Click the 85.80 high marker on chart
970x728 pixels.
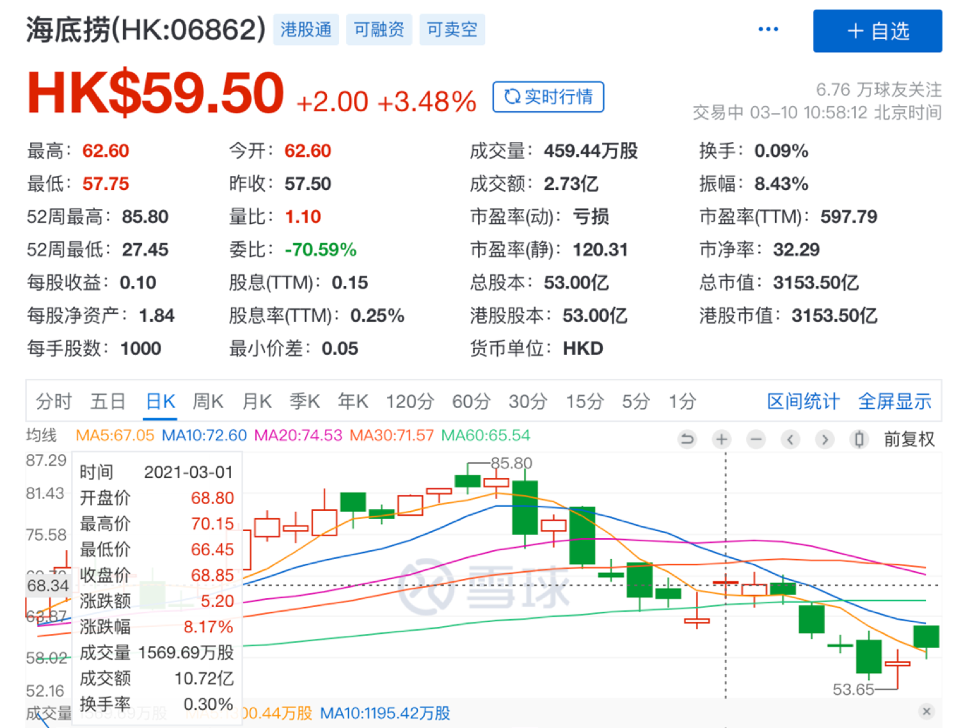click(x=511, y=463)
